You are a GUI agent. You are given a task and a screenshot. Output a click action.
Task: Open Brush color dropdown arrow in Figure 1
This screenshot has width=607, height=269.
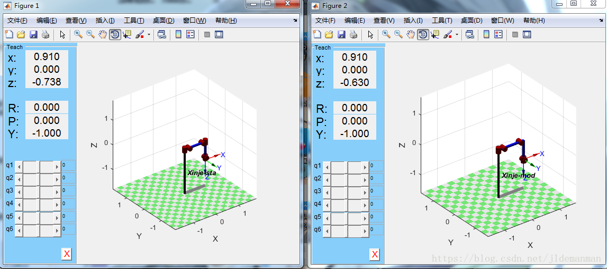(x=149, y=35)
